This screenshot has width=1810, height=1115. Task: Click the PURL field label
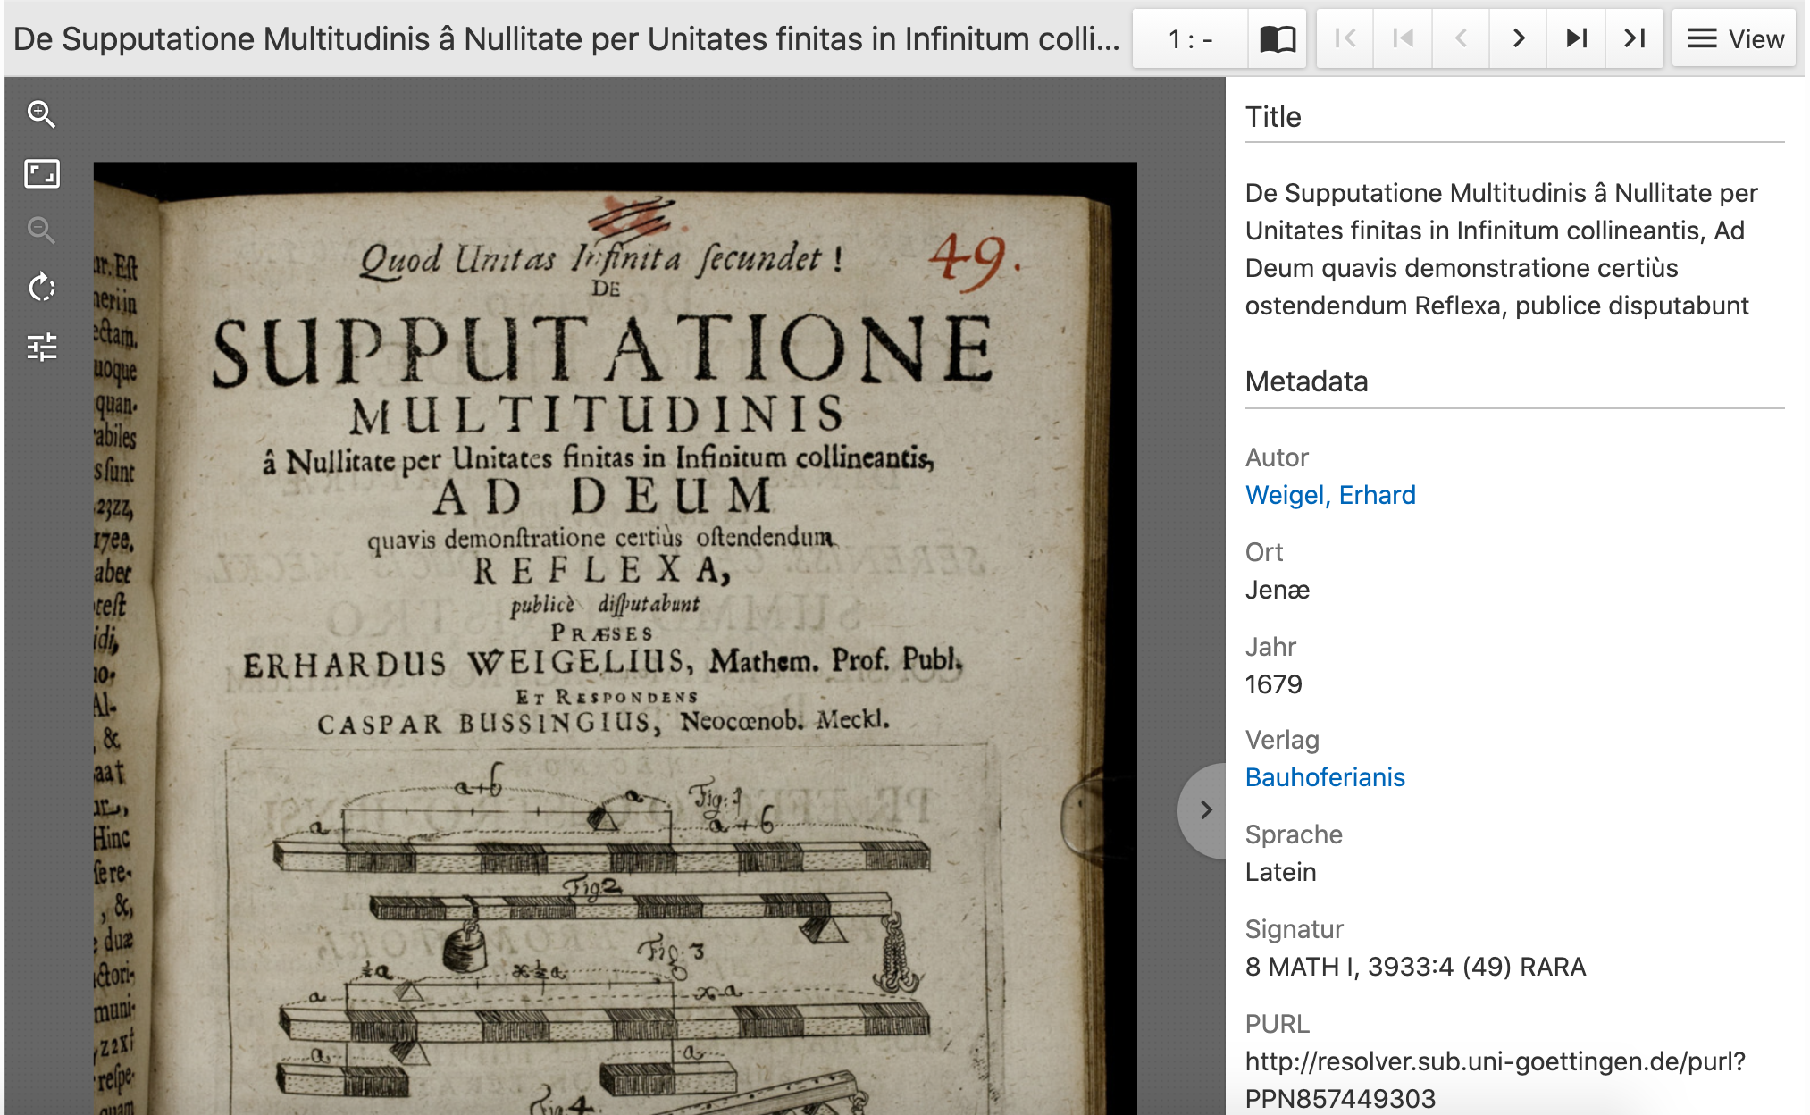click(x=1278, y=1024)
